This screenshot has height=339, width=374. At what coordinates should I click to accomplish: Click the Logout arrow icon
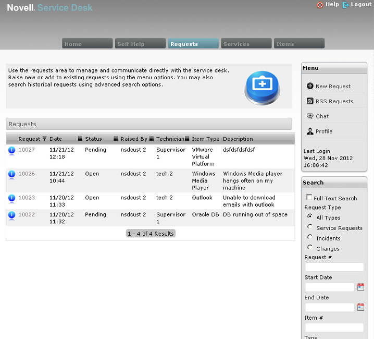(x=345, y=5)
